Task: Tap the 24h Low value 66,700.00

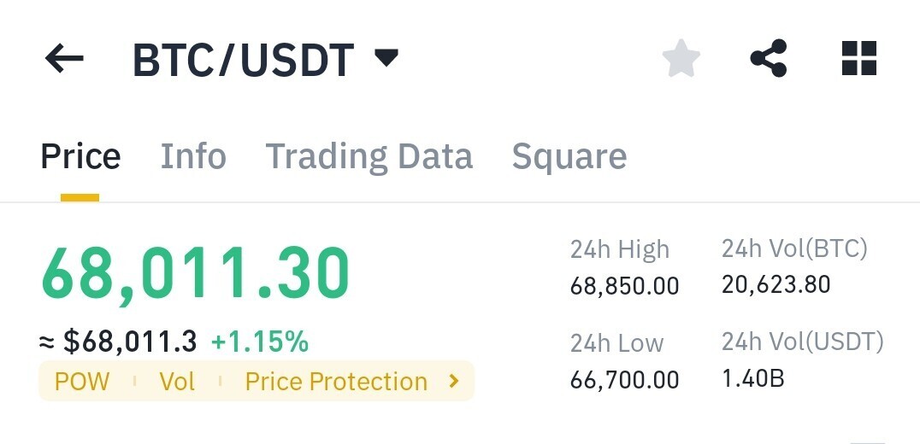Action: pyautogui.click(x=624, y=380)
